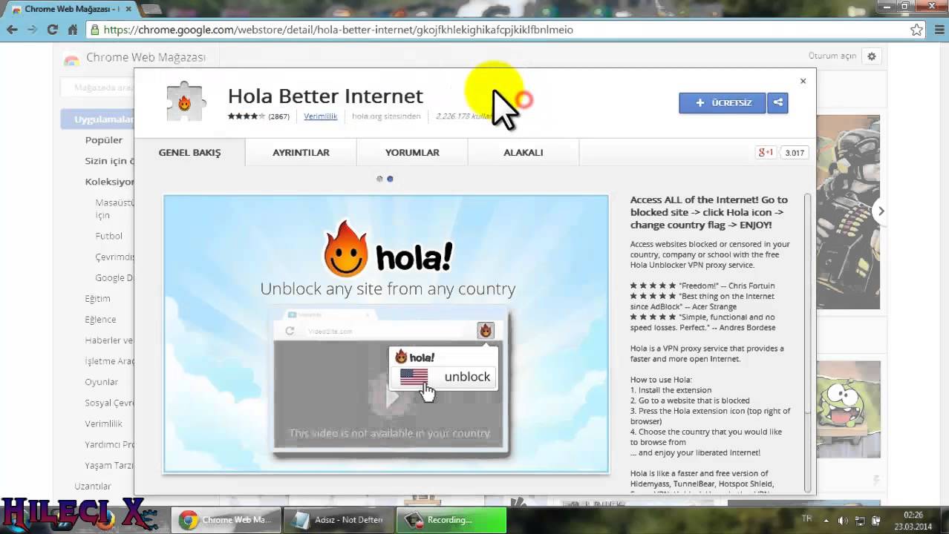Image resolution: width=949 pixels, height=534 pixels.
Task: Go back with the browser back arrow
Action: point(12,30)
